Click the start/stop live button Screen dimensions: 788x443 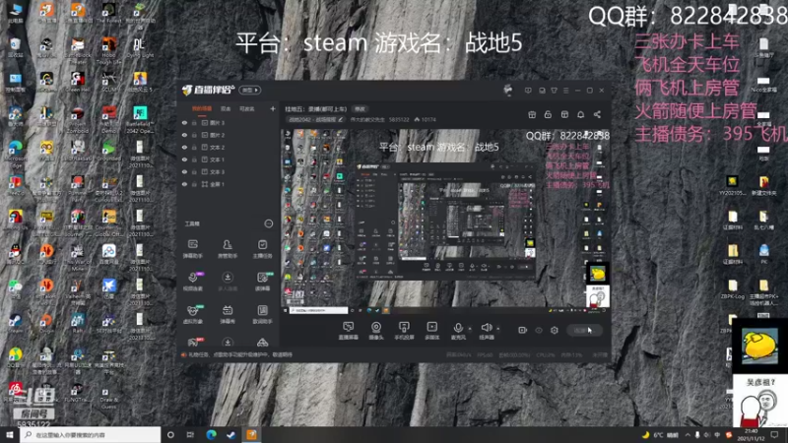click(x=584, y=330)
